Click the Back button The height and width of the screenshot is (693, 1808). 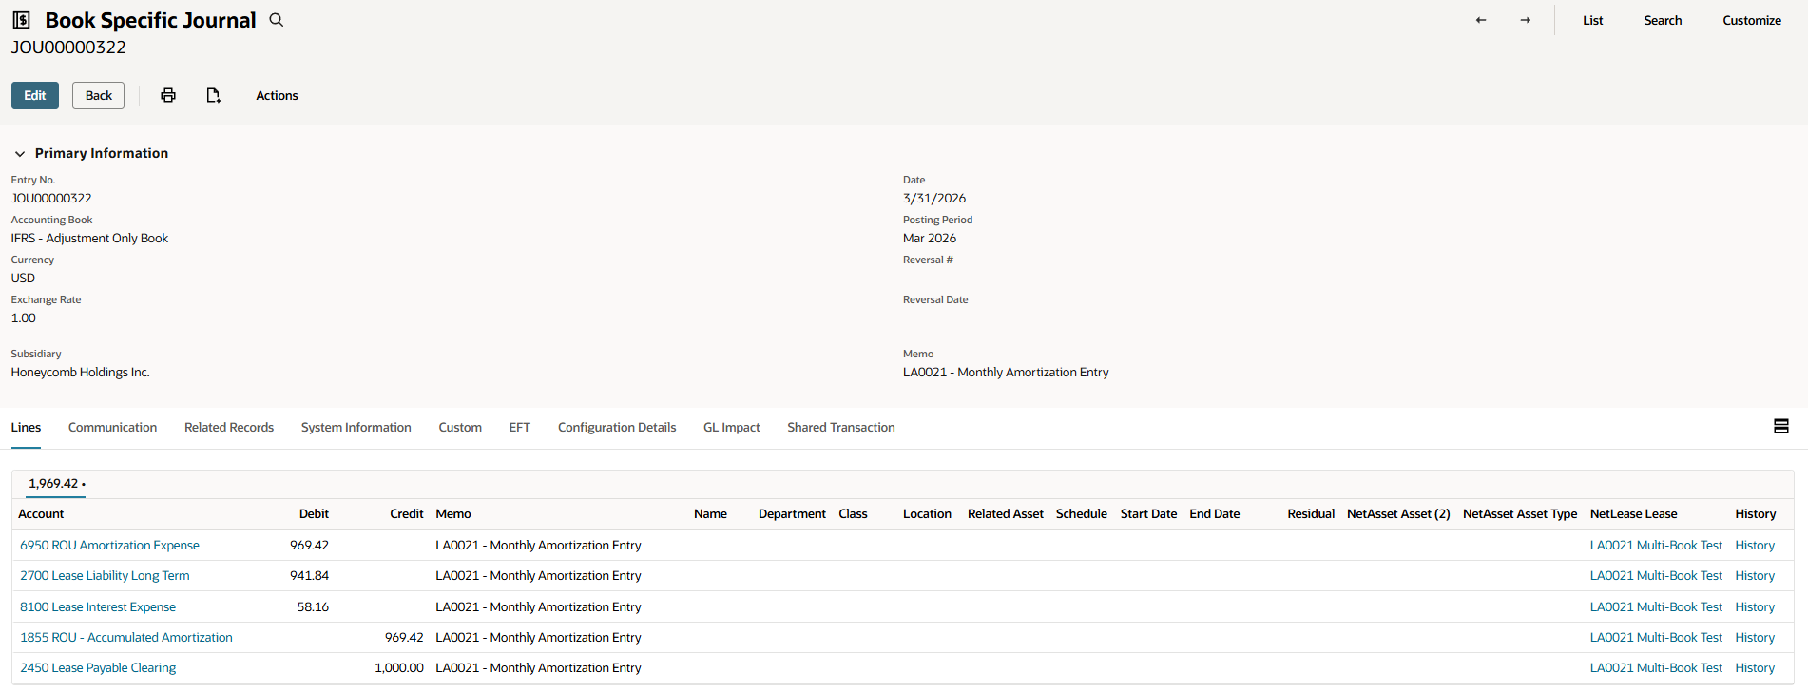click(98, 95)
